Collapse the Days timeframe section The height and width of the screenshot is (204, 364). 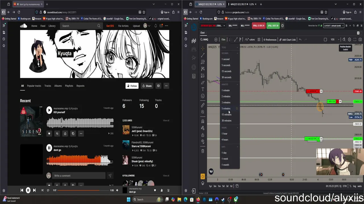pos(237,147)
